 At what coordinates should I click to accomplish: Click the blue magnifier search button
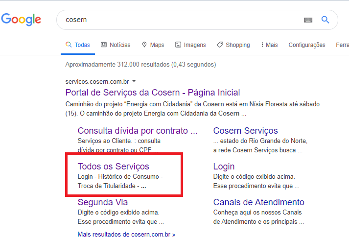(x=325, y=20)
